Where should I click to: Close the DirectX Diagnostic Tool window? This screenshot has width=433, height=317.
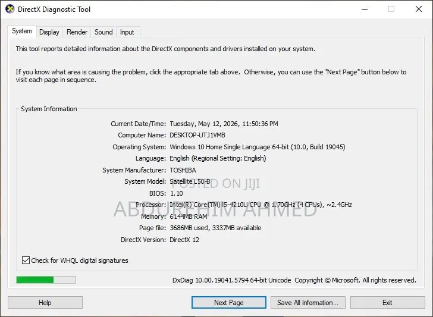click(419, 9)
